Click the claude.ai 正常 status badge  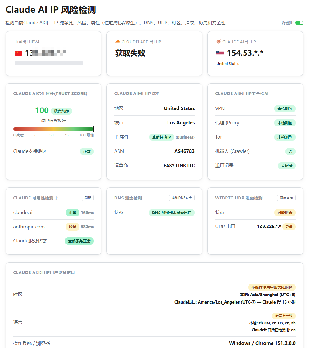coord(73,213)
